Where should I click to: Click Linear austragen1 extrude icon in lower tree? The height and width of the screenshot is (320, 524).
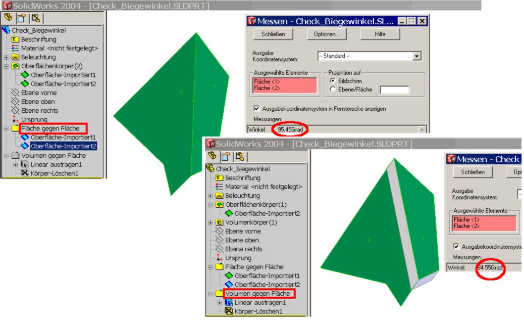pyautogui.click(x=229, y=302)
